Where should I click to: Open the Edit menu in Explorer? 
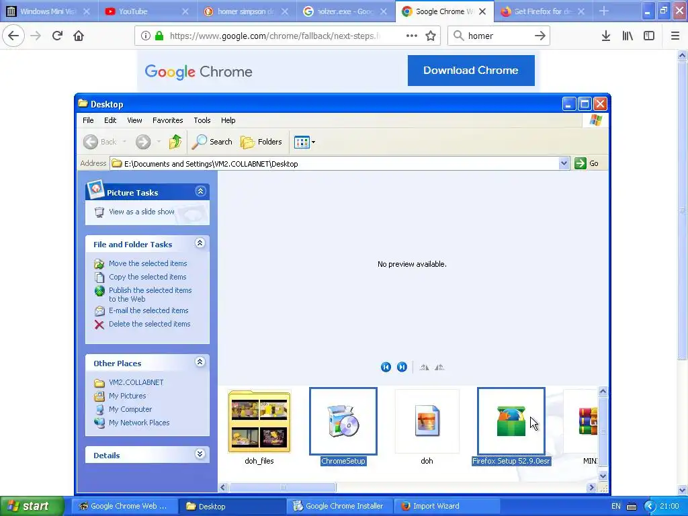(110, 120)
